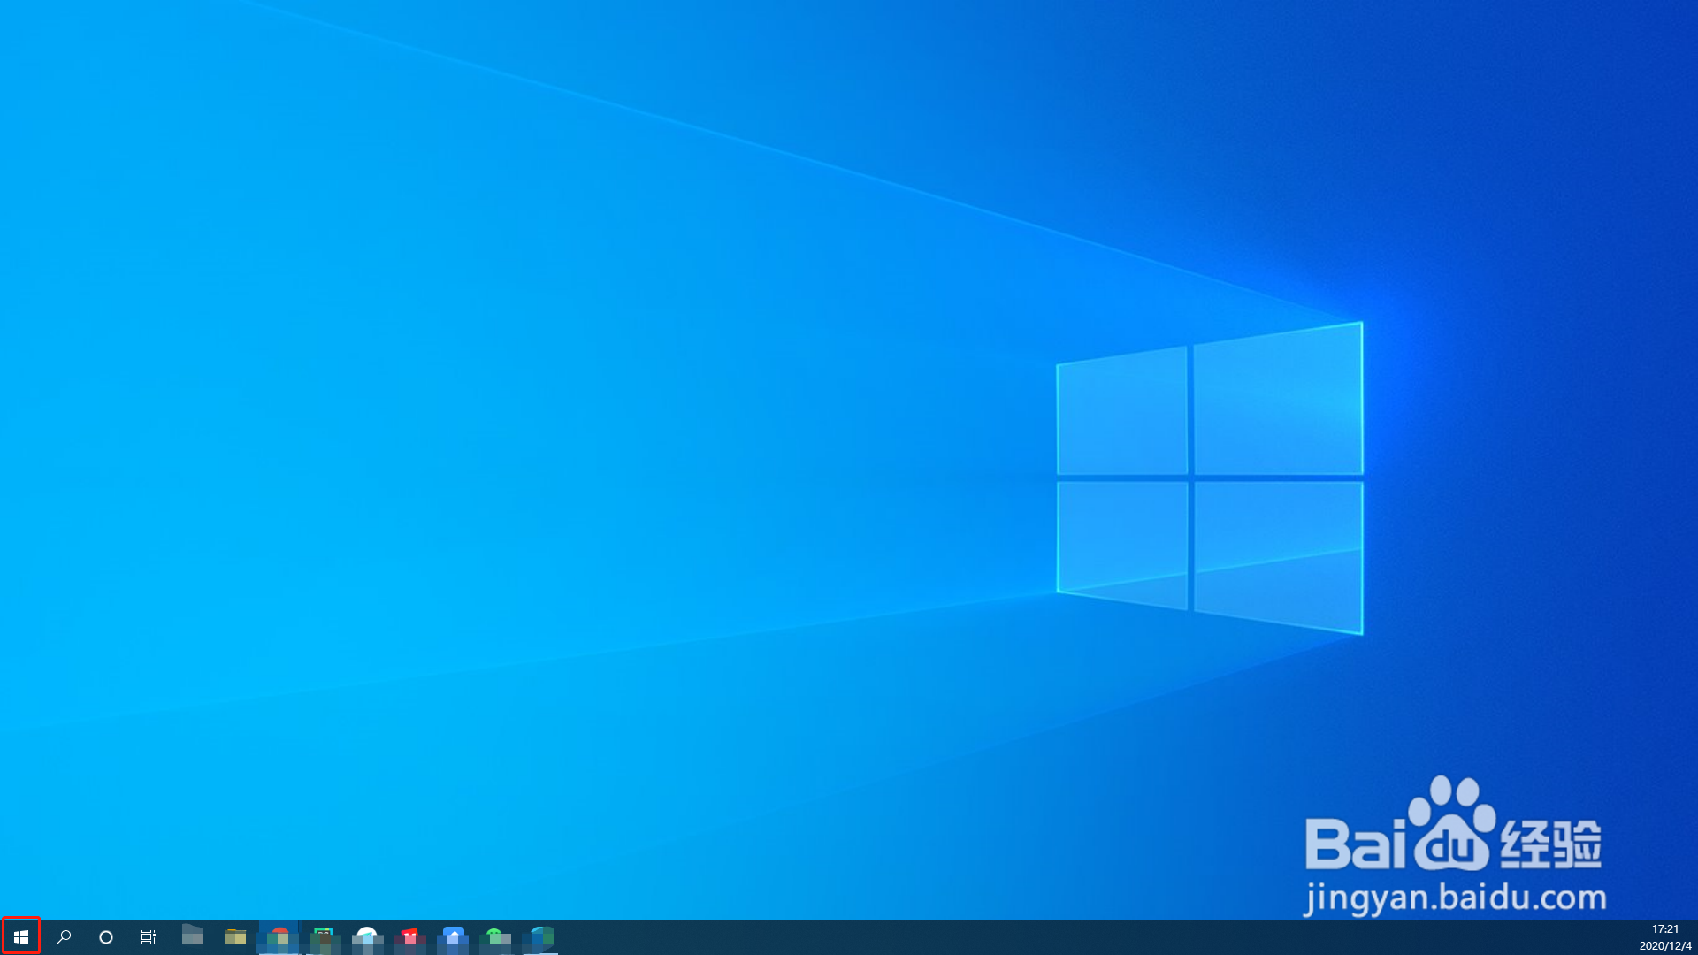
Task: Open the red taskbar app icon
Action: 409,936
